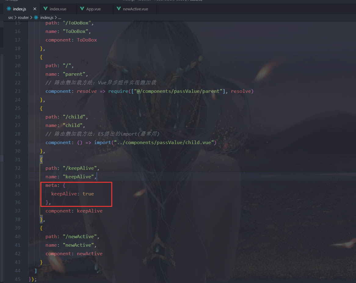The image size is (356, 283).
Task: Click the resolve parameter on line 23
Action: [x=87, y=91]
